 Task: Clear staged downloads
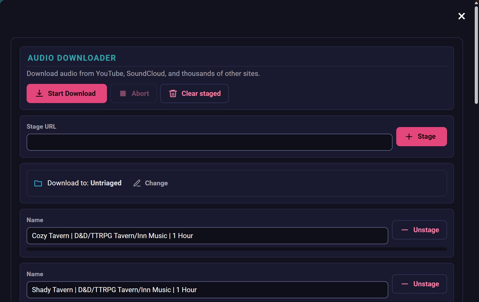[x=195, y=93]
